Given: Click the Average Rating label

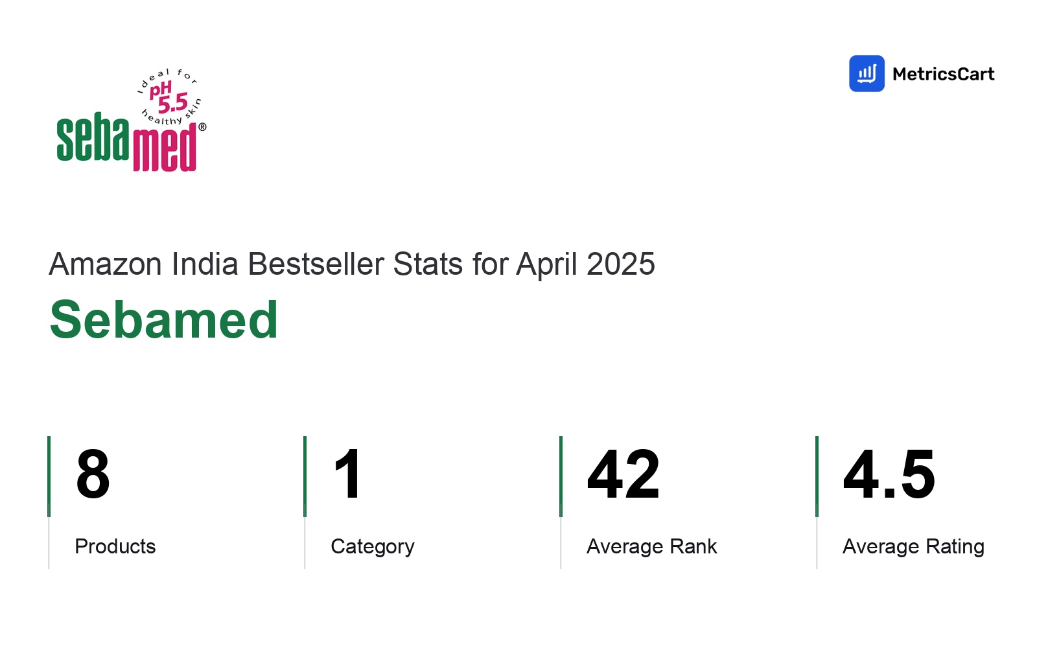Looking at the screenshot, I should pyautogui.click(x=914, y=547).
